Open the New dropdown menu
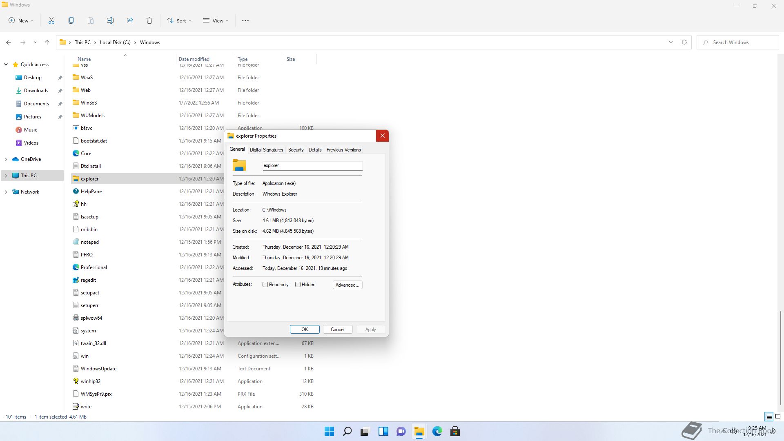The height and width of the screenshot is (441, 784). (21, 20)
